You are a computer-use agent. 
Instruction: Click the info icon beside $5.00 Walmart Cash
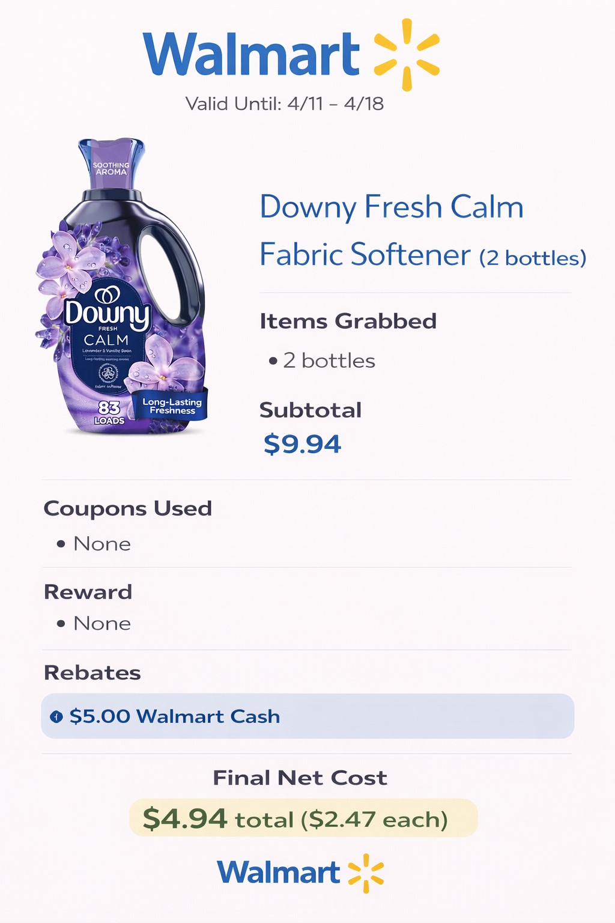56,716
